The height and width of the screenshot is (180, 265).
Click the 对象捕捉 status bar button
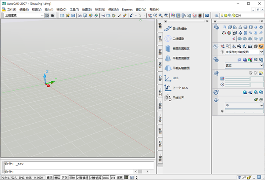(82, 177)
